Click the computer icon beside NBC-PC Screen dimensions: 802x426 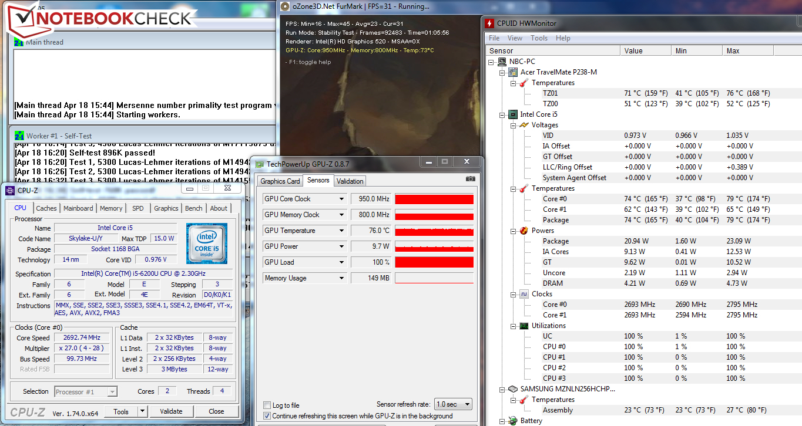[x=502, y=62]
